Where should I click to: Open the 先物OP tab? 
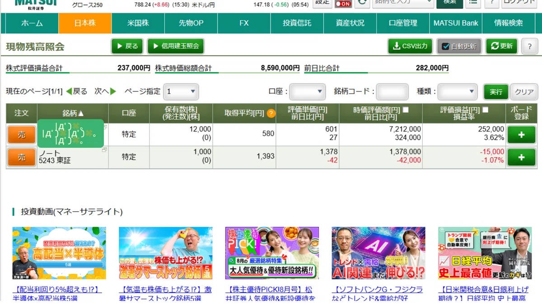(x=191, y=23)
